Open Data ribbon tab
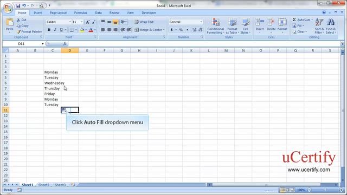Image resolution: width=347 pixels, height=195 pixels. click(98, 13)
